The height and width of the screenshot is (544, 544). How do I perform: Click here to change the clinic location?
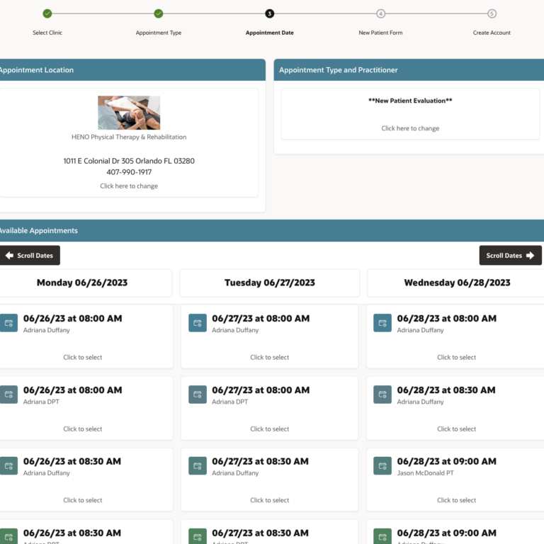[x=129, y=186]
